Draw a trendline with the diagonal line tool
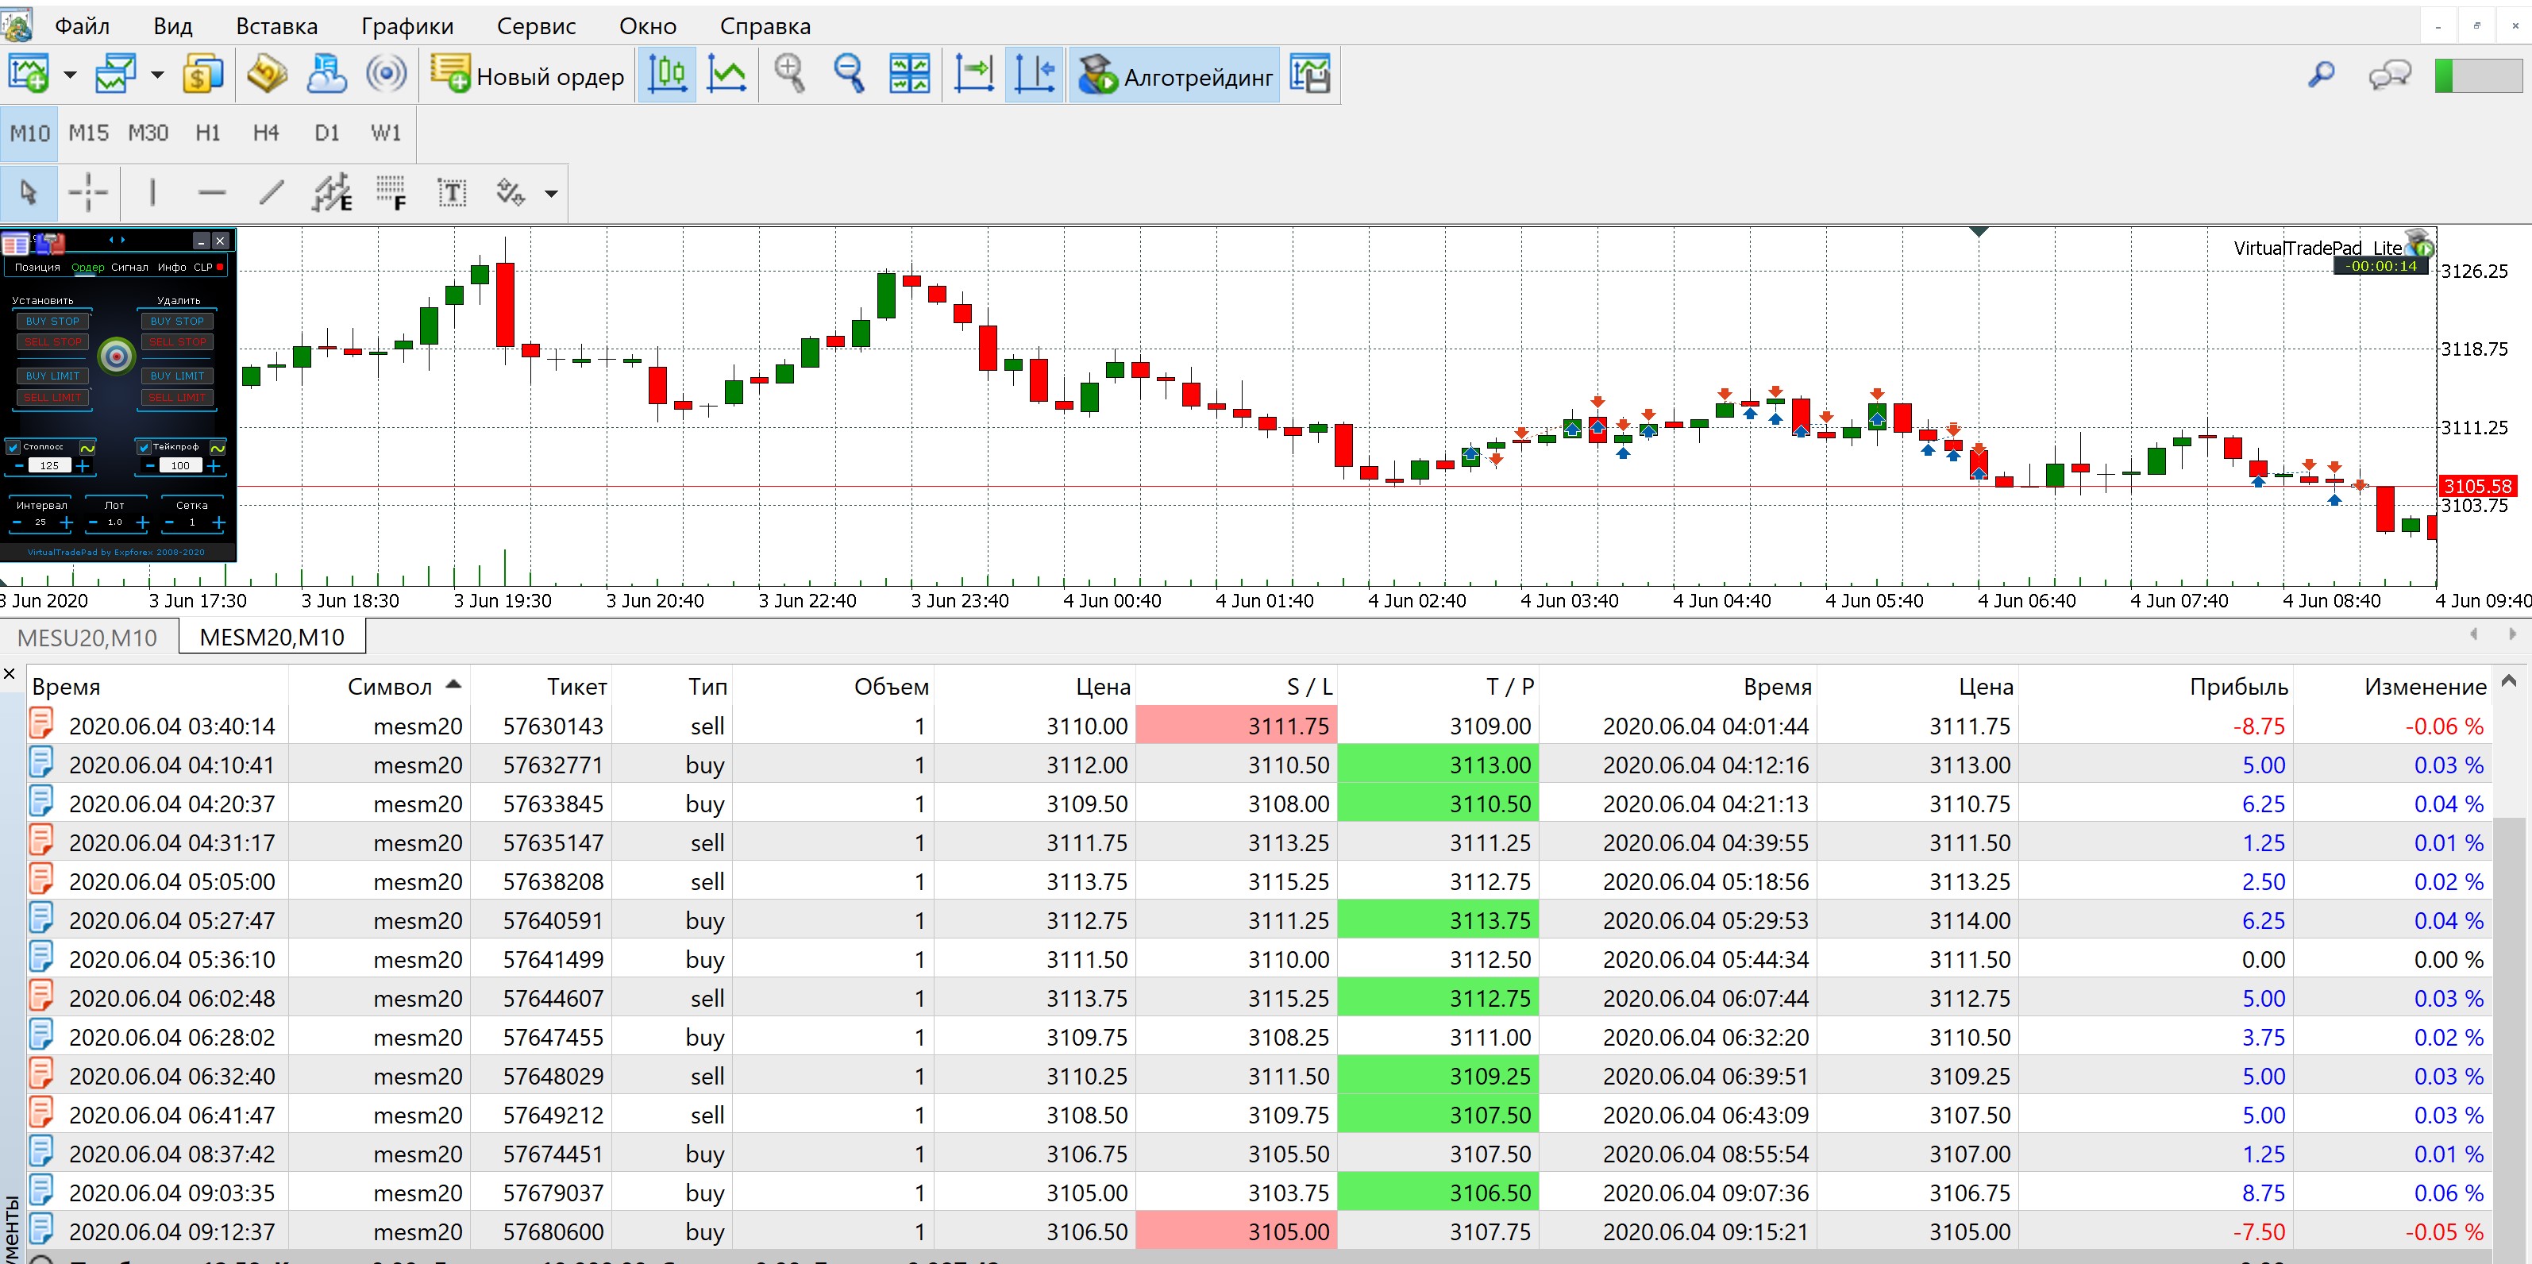The image size is (2532, 1264). pos(272,193)
